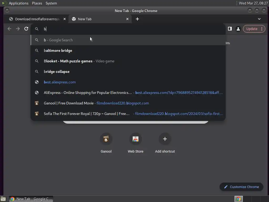Image resolution: width=269 pixels, height=202 pixels.
Task: Open the Applications menu
Action: (19, 3)
